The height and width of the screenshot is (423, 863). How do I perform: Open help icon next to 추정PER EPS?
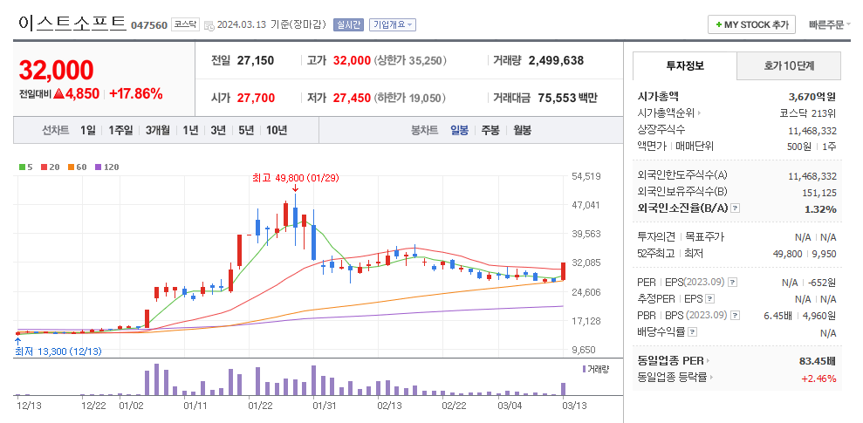click(x=710, y=298)
